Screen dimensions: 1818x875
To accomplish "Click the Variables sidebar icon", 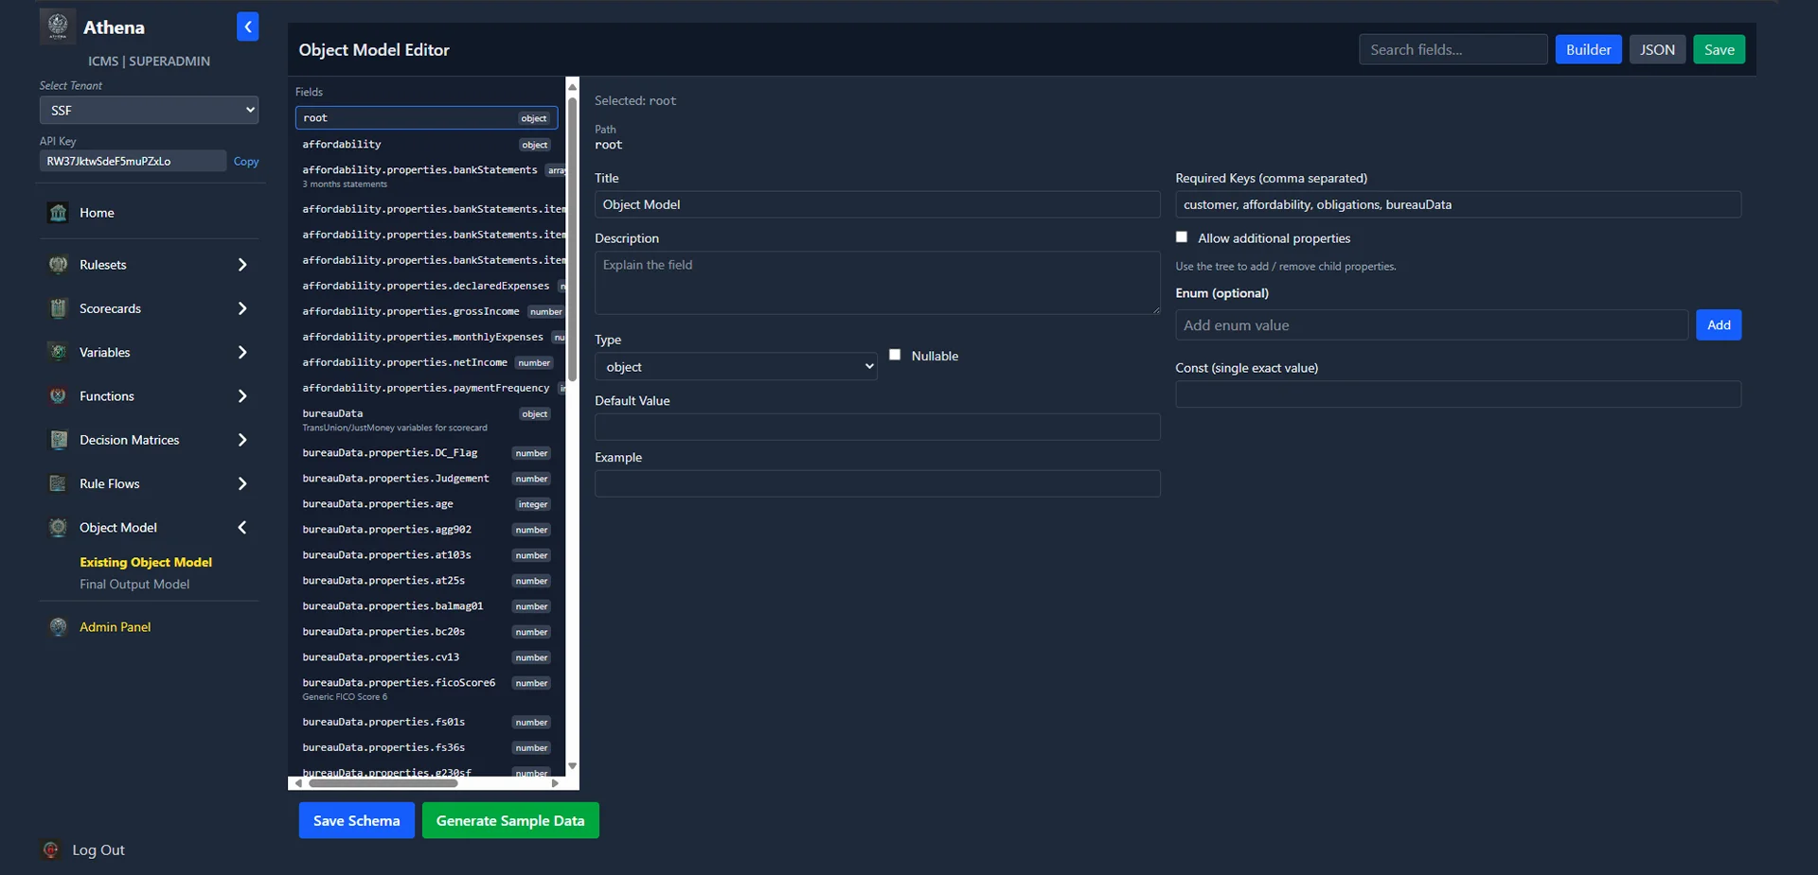I will [x=58, y=352].
